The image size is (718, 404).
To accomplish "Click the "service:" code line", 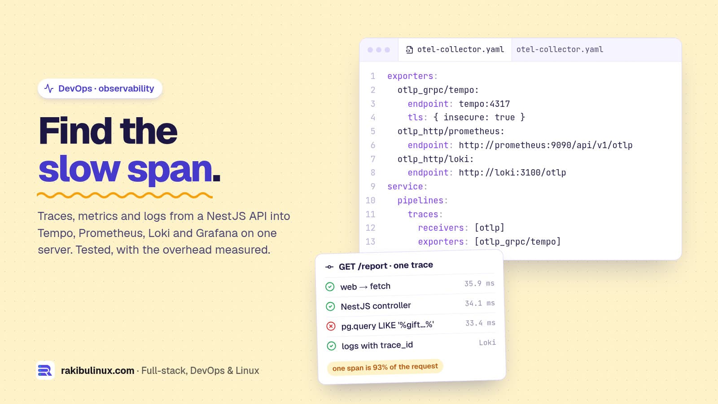I will point(407,187).
